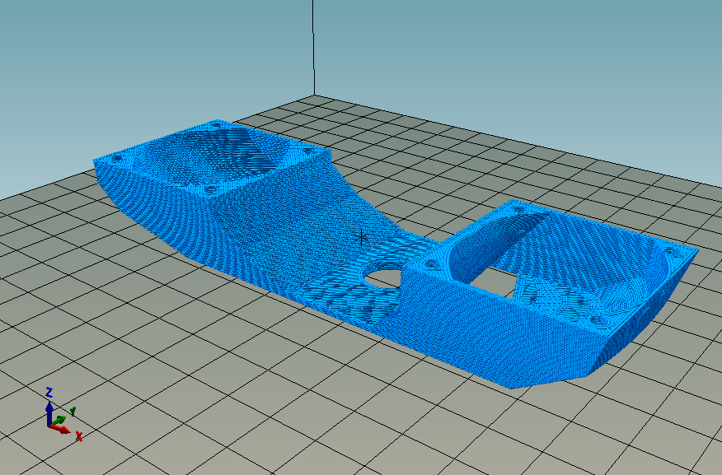Click the right fan mount's screw hole nearest bridge
The height and width of the screenshot is (475, 722).
(x=430, y=264)
